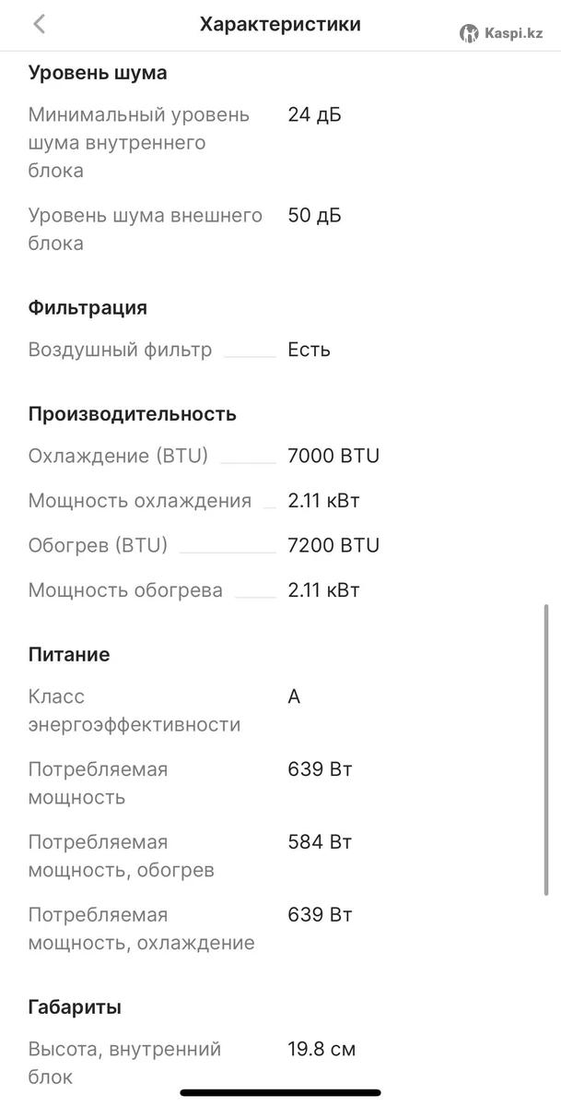Tap the Мощность обогрева label
The image size is (561, 1107).
125,590
